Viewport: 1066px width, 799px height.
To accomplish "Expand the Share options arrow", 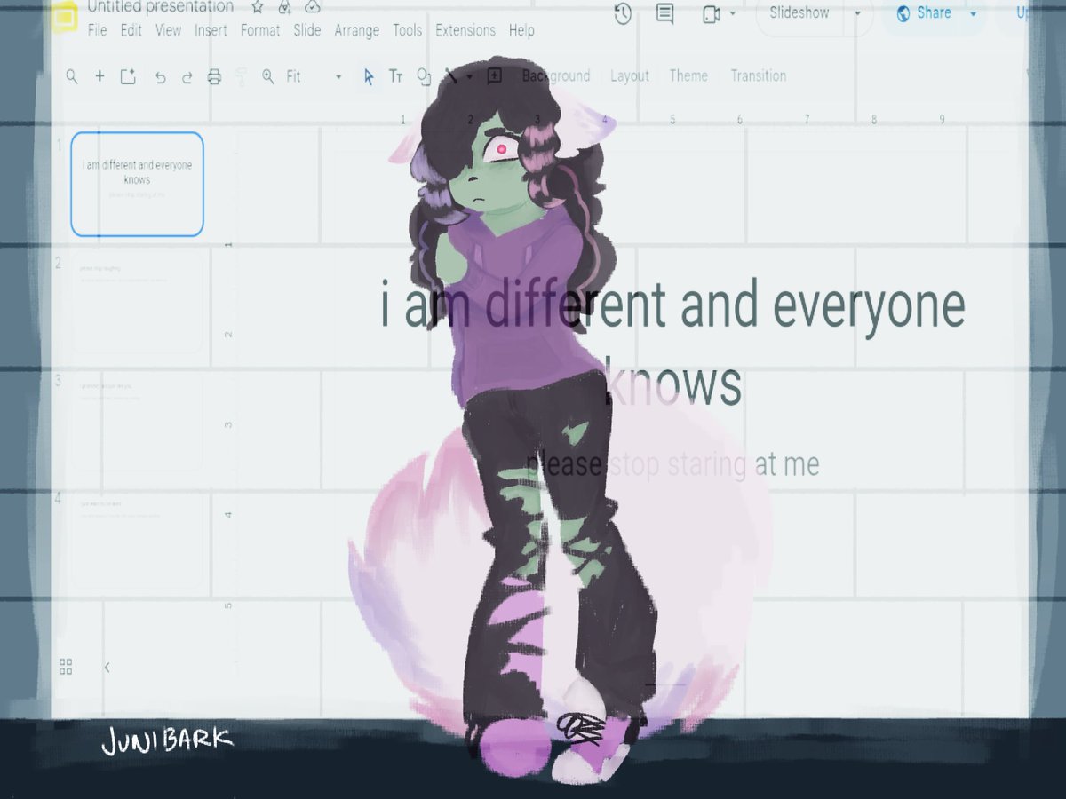I will point(973,13).
